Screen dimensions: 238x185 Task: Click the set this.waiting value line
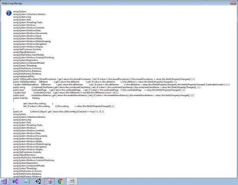pos(69,106)
